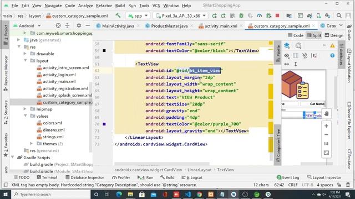Click the orientation rotate icon in preview
Viewport: 355px width, 199px height.
pos(298,45)
